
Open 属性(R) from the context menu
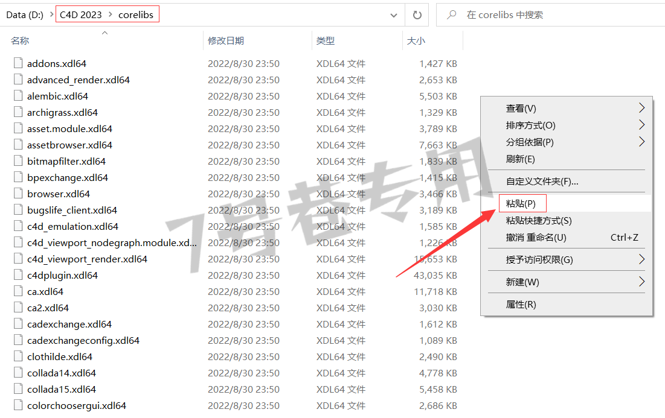coord(521,305)
